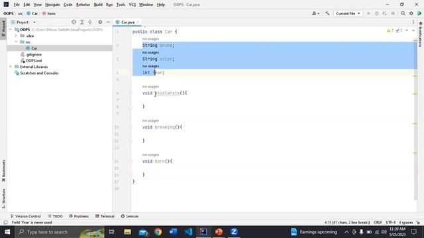
Task: Expand the .idea folder
Action: point(16,36)
